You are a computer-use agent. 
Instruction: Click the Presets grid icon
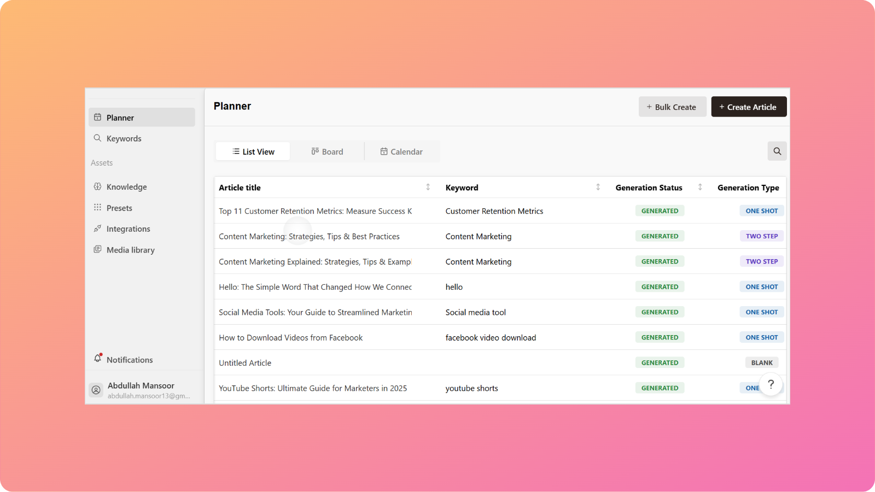click(97, 208)
